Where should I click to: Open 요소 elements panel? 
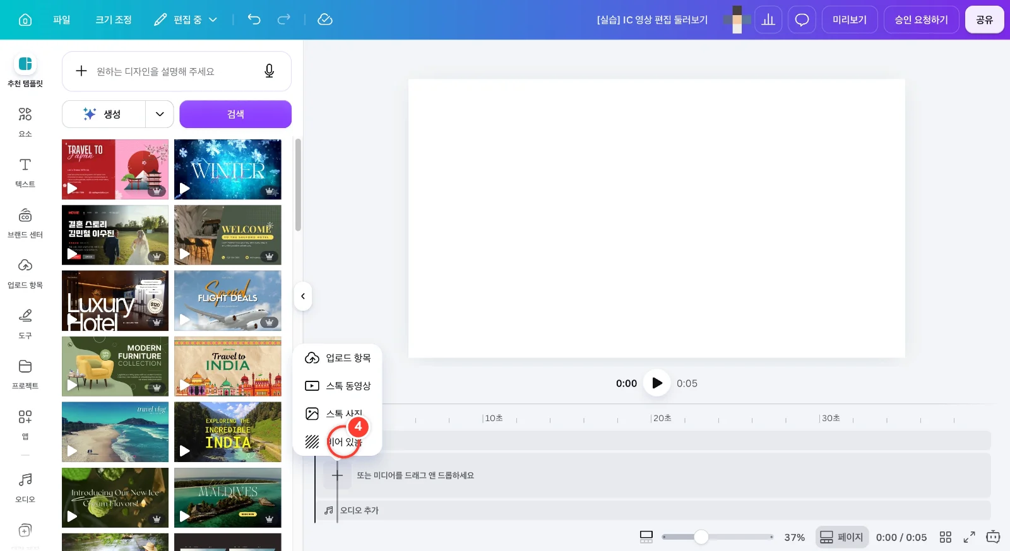pyautogui.click(x=25, y=122)
